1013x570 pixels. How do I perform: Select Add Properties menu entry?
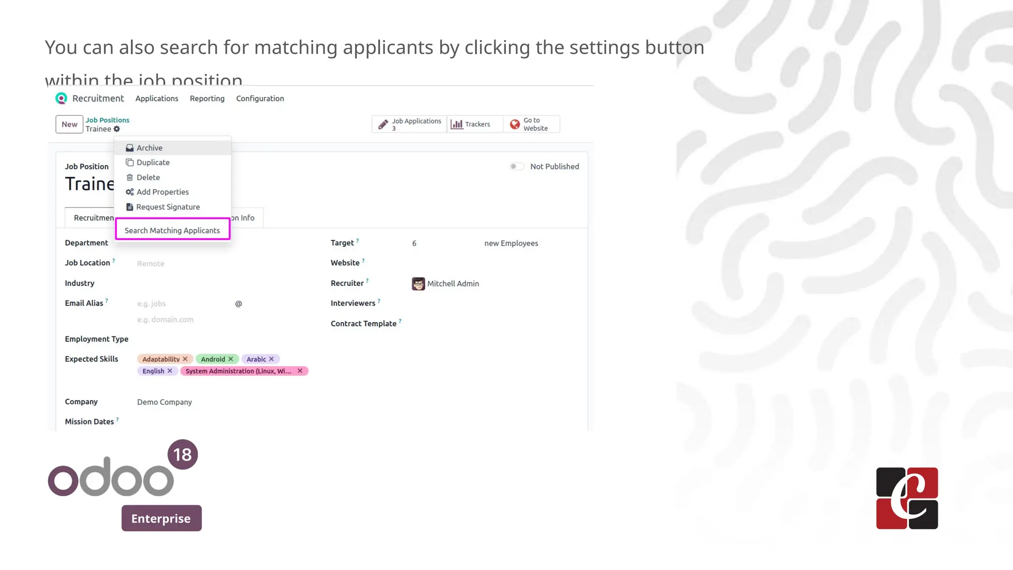173,192
